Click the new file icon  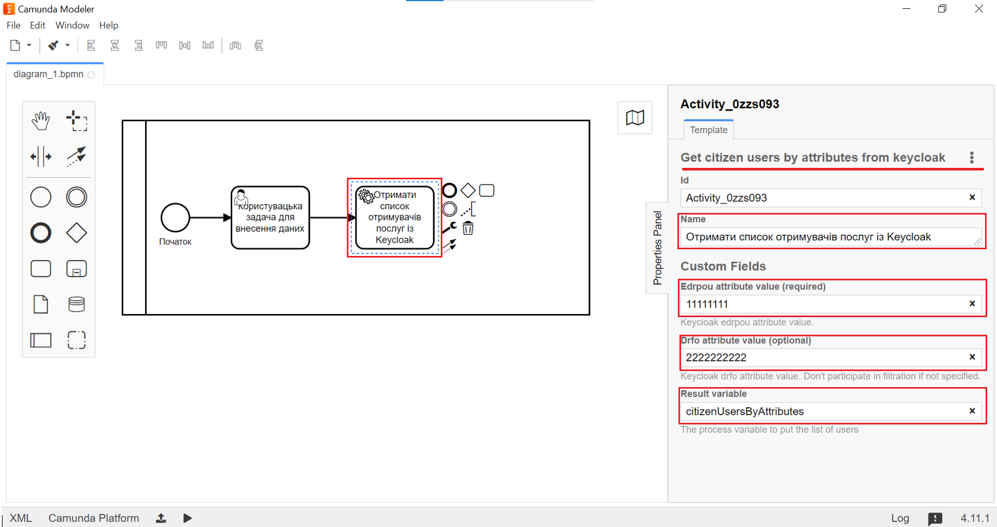[x=15, y=45]
